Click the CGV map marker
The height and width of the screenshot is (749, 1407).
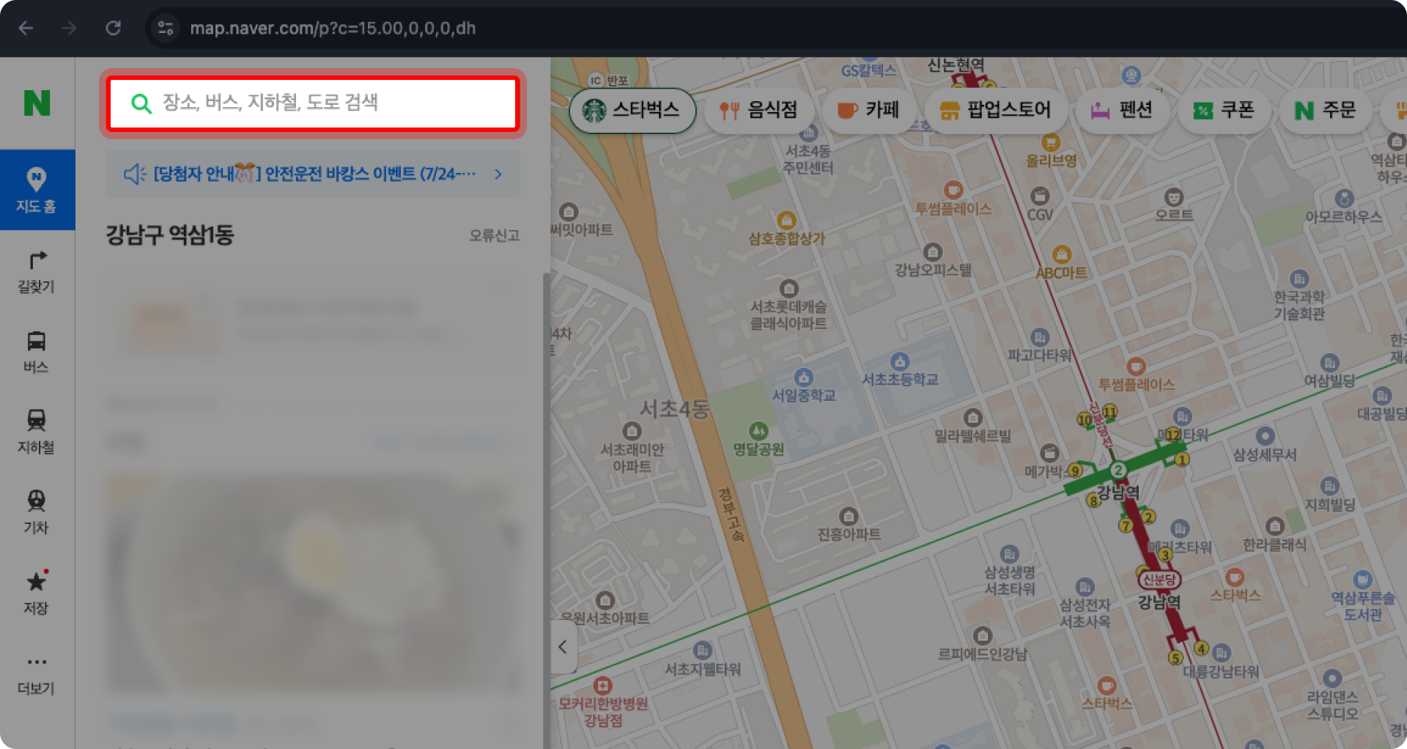pyautogui.click(x=1040, y=196)
